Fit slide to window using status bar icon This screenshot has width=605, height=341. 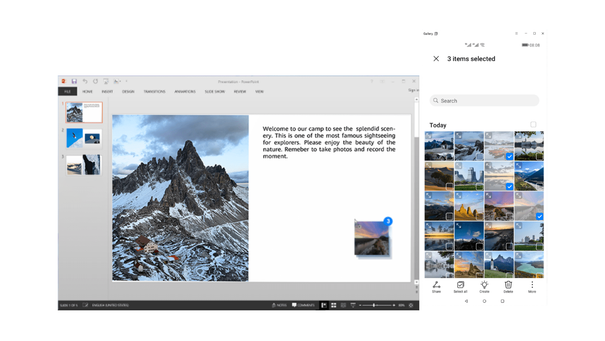coord(411,305)
